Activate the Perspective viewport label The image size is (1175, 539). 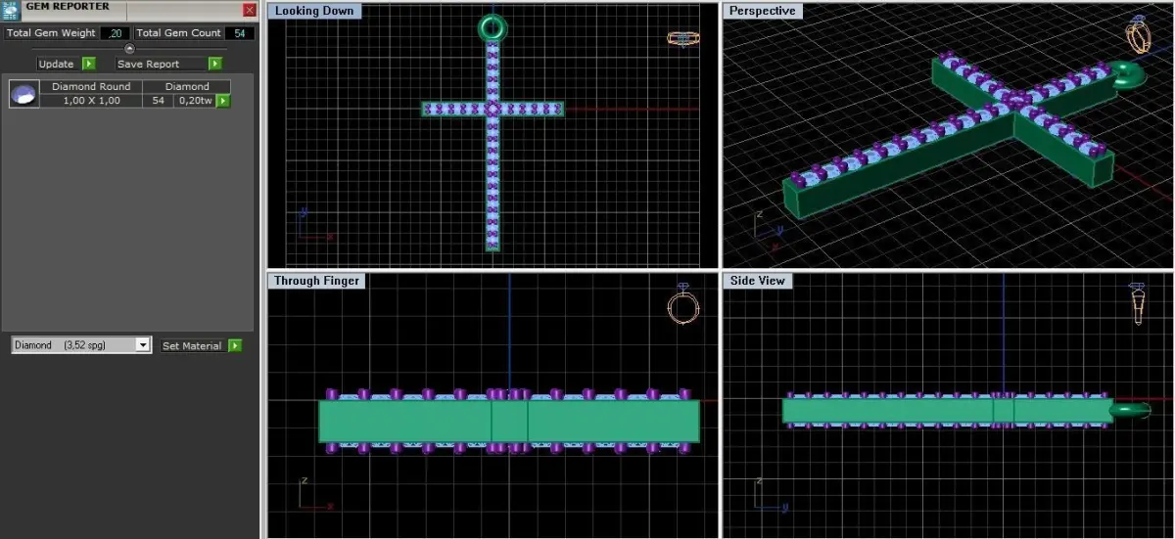click(762, 11)
